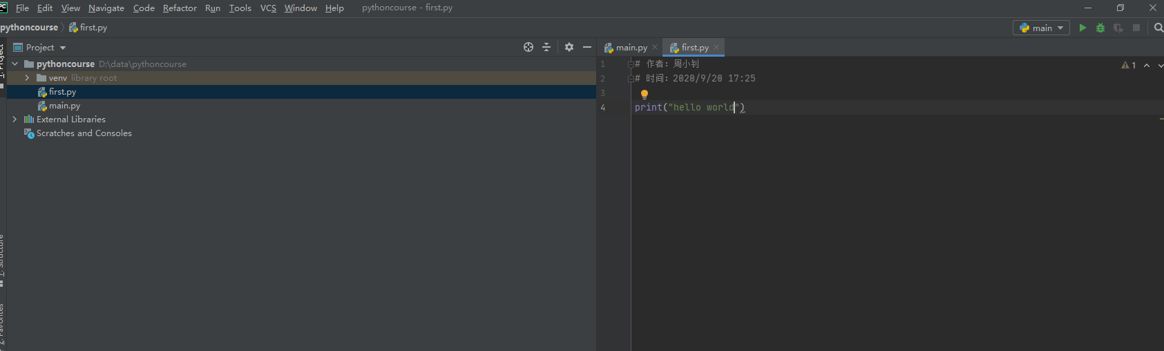Click the yellow lightbulb intention icon
Screen dimensions: 1164x351
pos(645,94)
